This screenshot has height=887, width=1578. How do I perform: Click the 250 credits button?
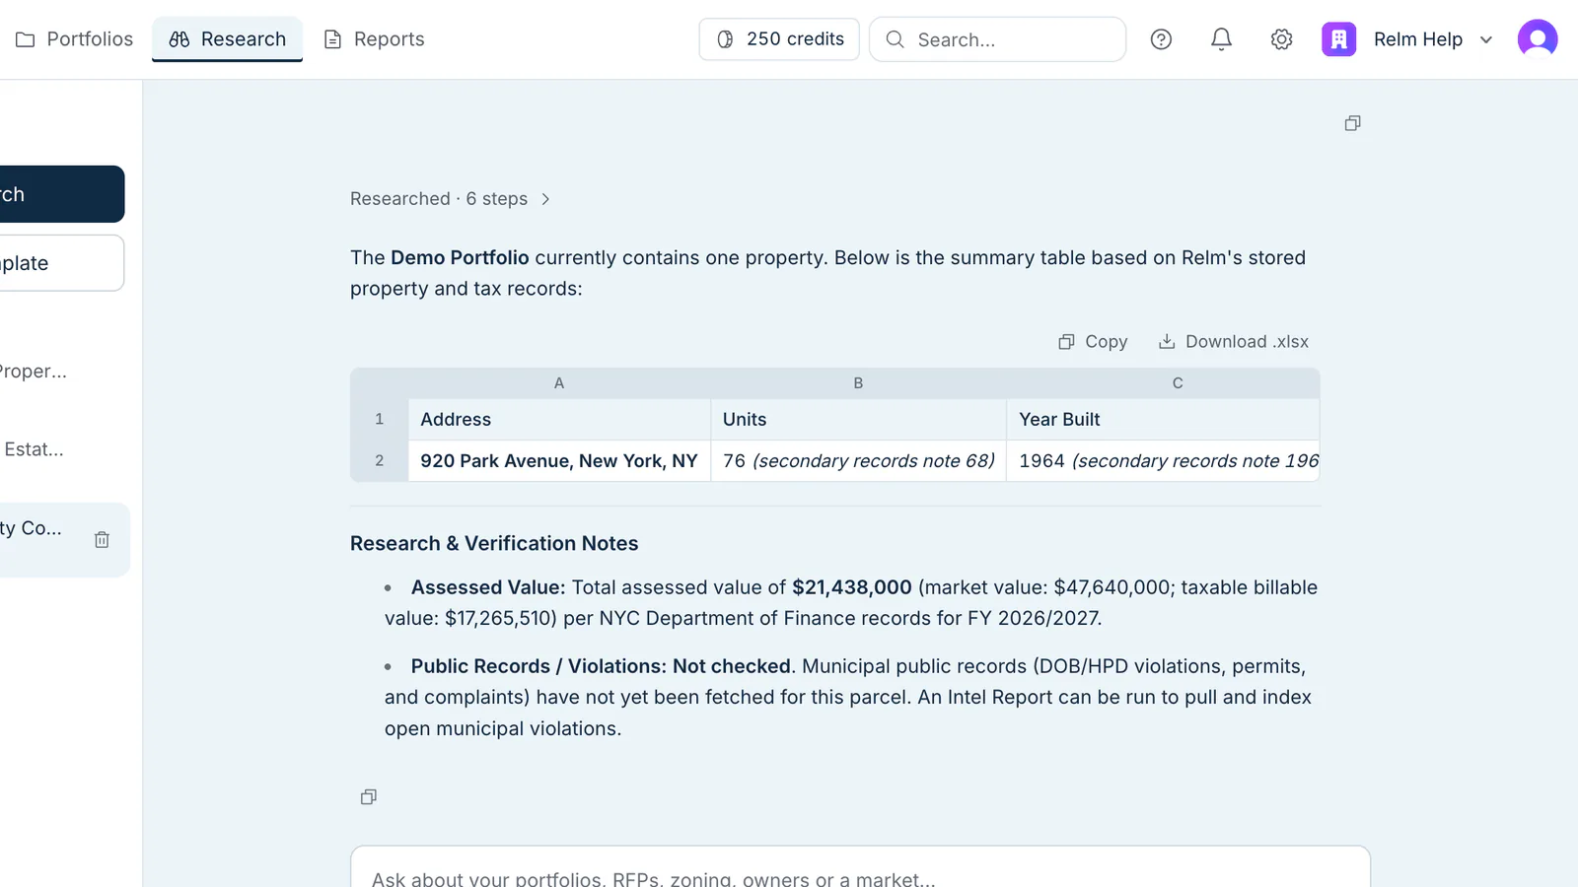point(779,39)
